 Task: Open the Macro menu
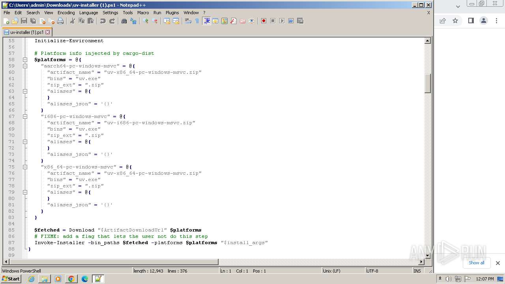coord(143,13)
